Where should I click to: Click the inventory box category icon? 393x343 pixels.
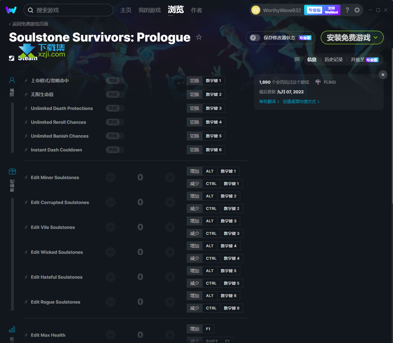(x=12, y=171)
